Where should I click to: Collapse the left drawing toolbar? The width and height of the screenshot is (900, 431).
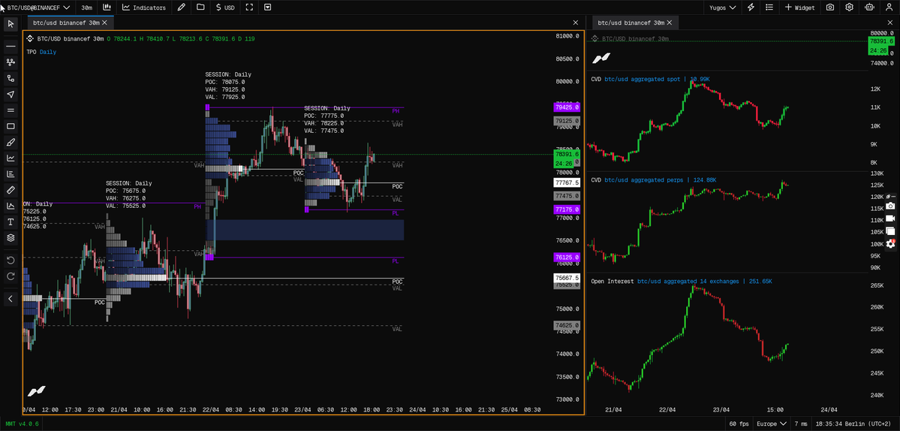(11, 298)
